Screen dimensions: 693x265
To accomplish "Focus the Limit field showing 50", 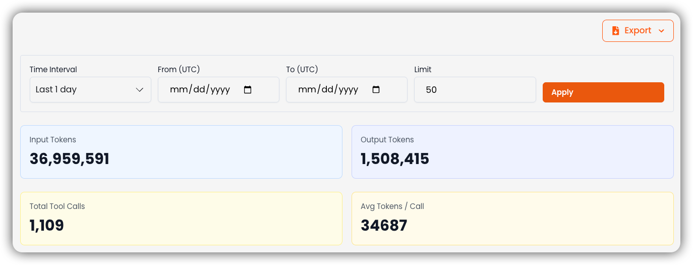I will (x=475, y=89).
